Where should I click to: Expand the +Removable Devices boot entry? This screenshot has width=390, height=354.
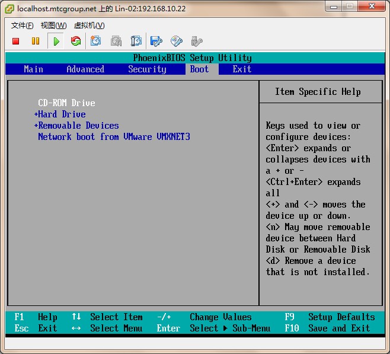(76, 125)
